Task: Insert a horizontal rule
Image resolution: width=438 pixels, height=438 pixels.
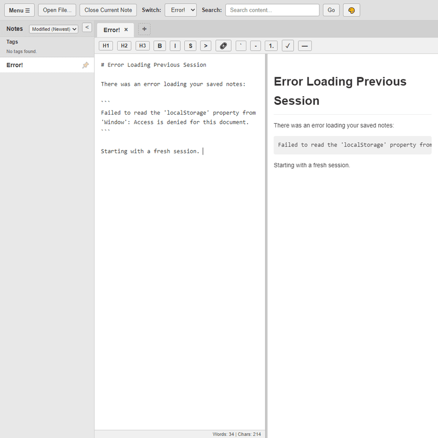Action: tap(304, 45)
